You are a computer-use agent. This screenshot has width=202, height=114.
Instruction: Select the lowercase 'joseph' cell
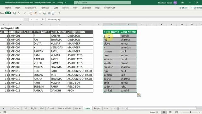[x=128, y=36]
